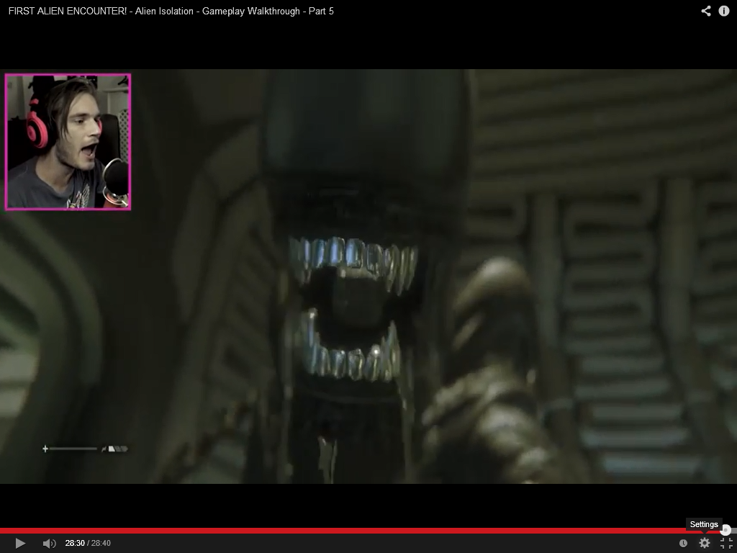The height and width of the screenshot is (553, 737).
Task: Open the video title link at top
Action: [171, 11]
